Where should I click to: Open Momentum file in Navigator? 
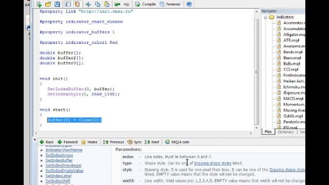click(294, 104)
